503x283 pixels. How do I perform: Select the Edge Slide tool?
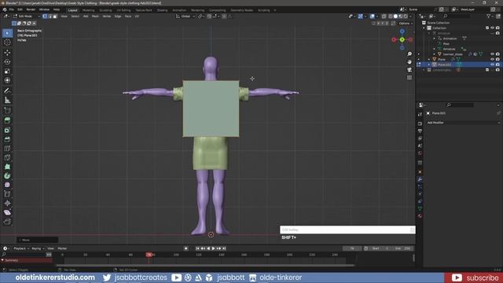point(7,194)
